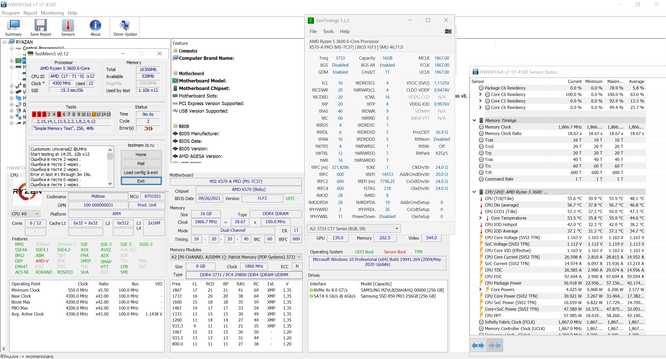
Task: Click the collapse-columns arrows icon in Sensor Status
Action: tap(495, 345)
